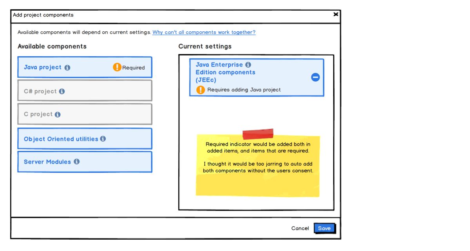The image size is (470, 251).
Task: Add the Java project component
Action: click(85, 67)
